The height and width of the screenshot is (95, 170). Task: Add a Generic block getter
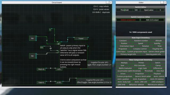click(x=156, y=52)
